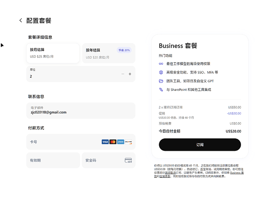
Task: Click the 热门功能 label
Action: pos(166,56)
